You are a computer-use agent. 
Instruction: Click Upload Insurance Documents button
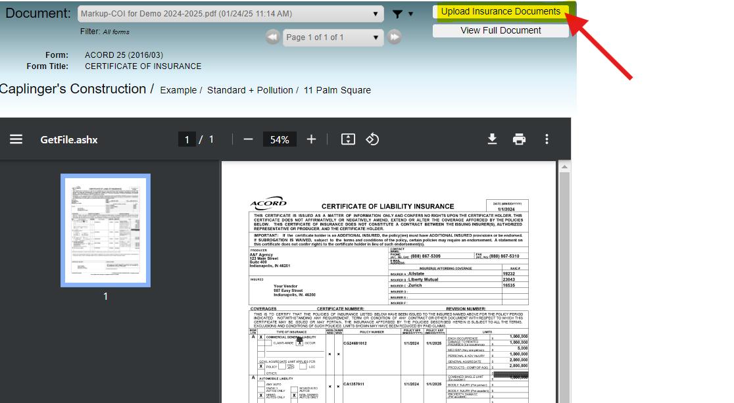coord(501,12)
